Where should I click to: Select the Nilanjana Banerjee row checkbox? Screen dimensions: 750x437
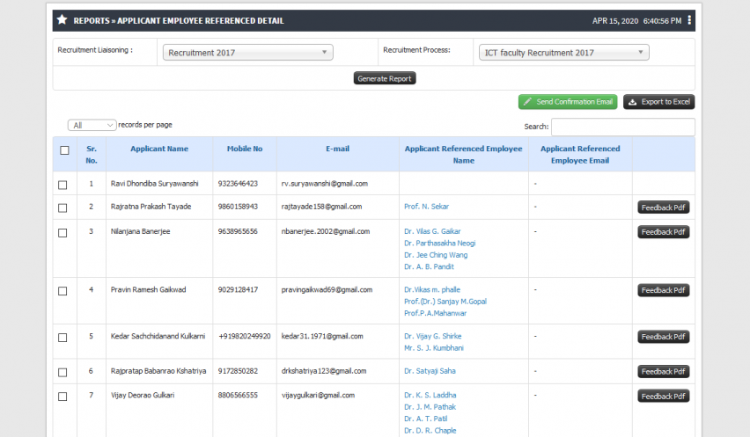click(x=62, y=233)
